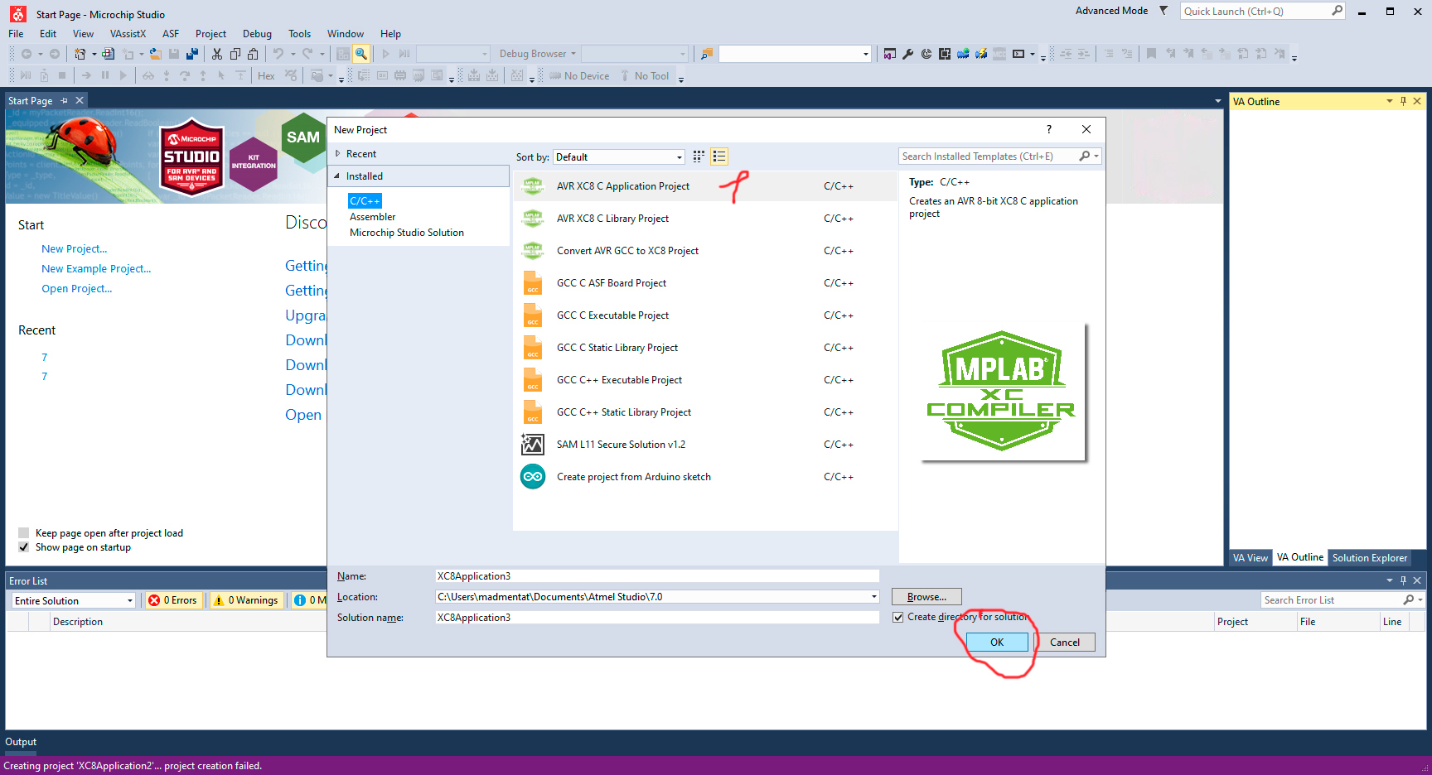Click the Undo arrow icon
Viewport: 1432px width, 775px height.
pyautogui.click(x=278, y=54)
